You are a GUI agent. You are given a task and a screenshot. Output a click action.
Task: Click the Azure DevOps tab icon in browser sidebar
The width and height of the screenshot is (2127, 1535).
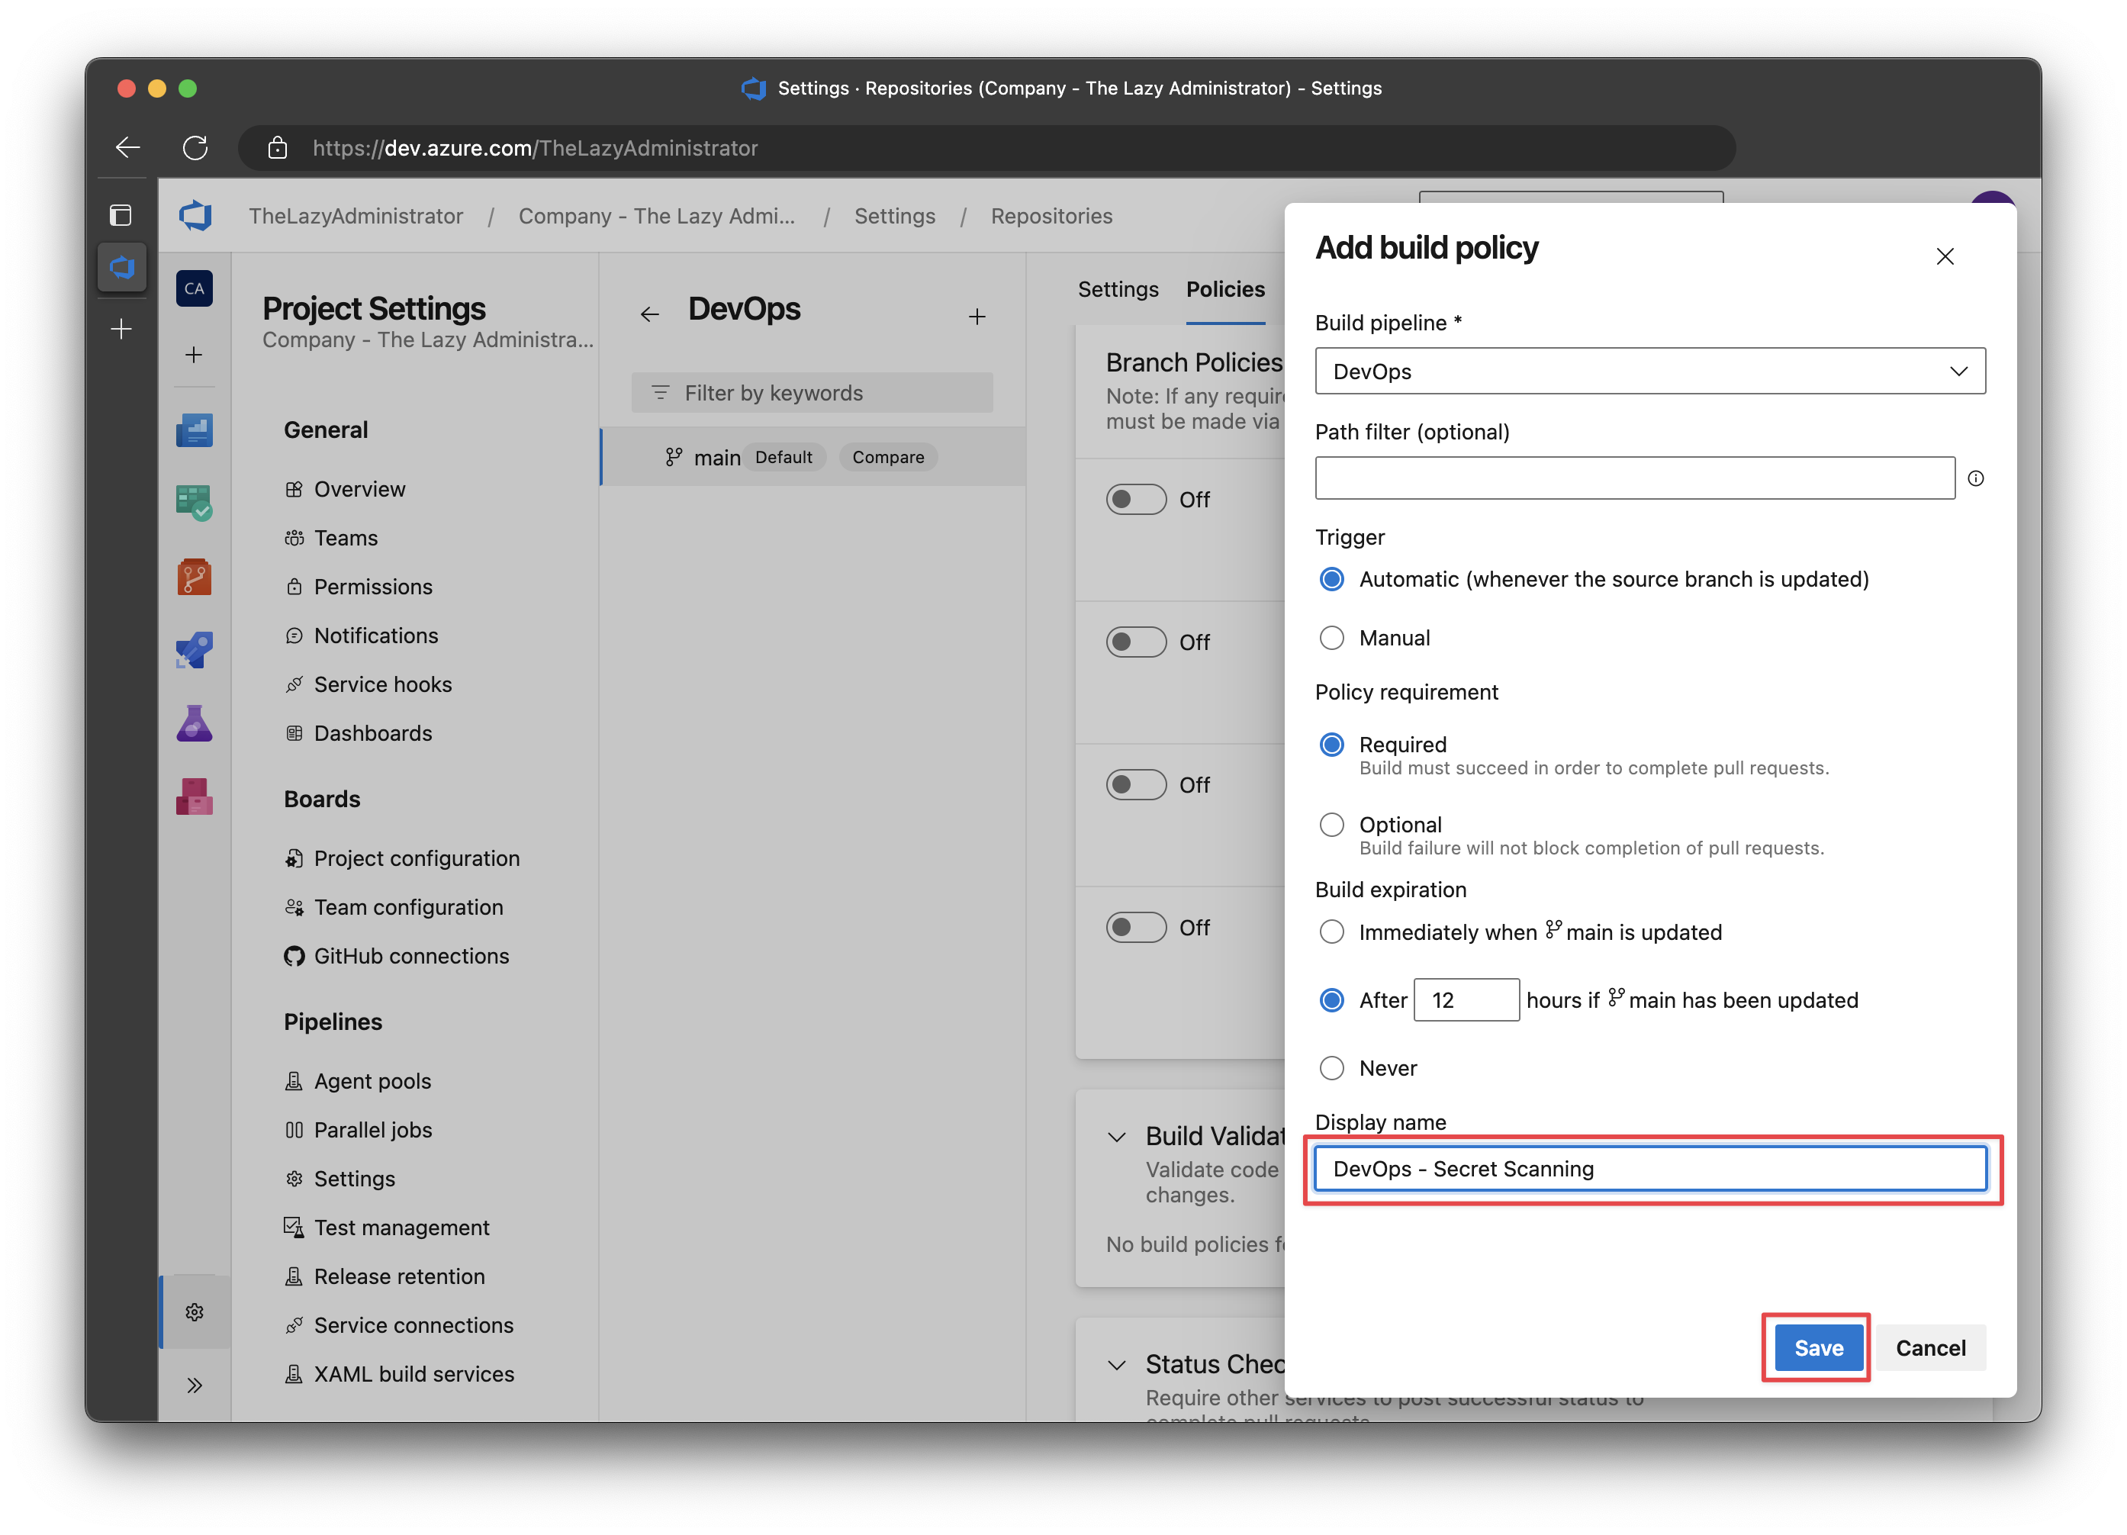pos(122,269)
